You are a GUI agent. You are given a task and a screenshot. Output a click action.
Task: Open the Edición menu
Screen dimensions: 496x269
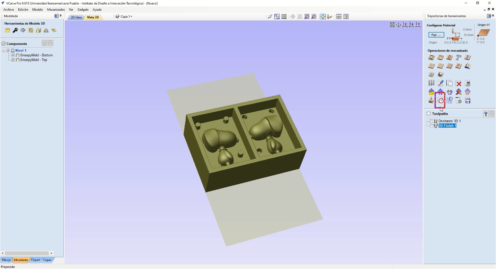[x=23, y=10]
